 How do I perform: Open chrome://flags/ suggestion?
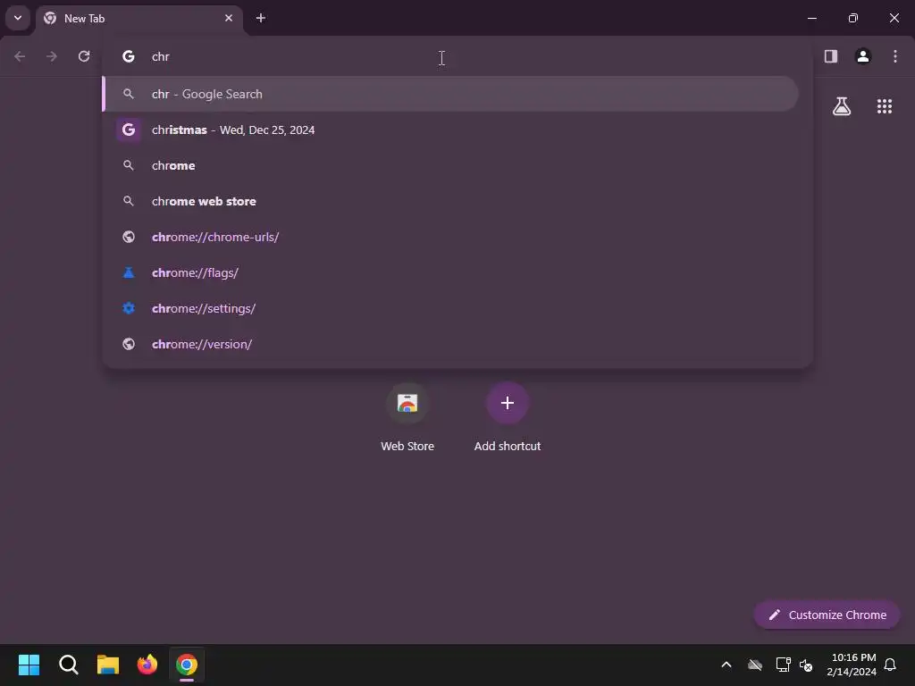pos(450,272)
